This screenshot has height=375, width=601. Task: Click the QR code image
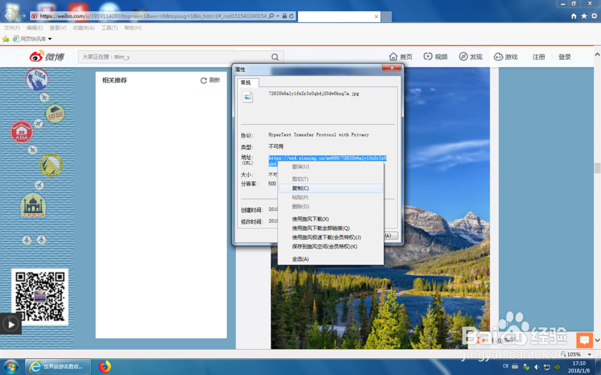(x=40, y=296)
